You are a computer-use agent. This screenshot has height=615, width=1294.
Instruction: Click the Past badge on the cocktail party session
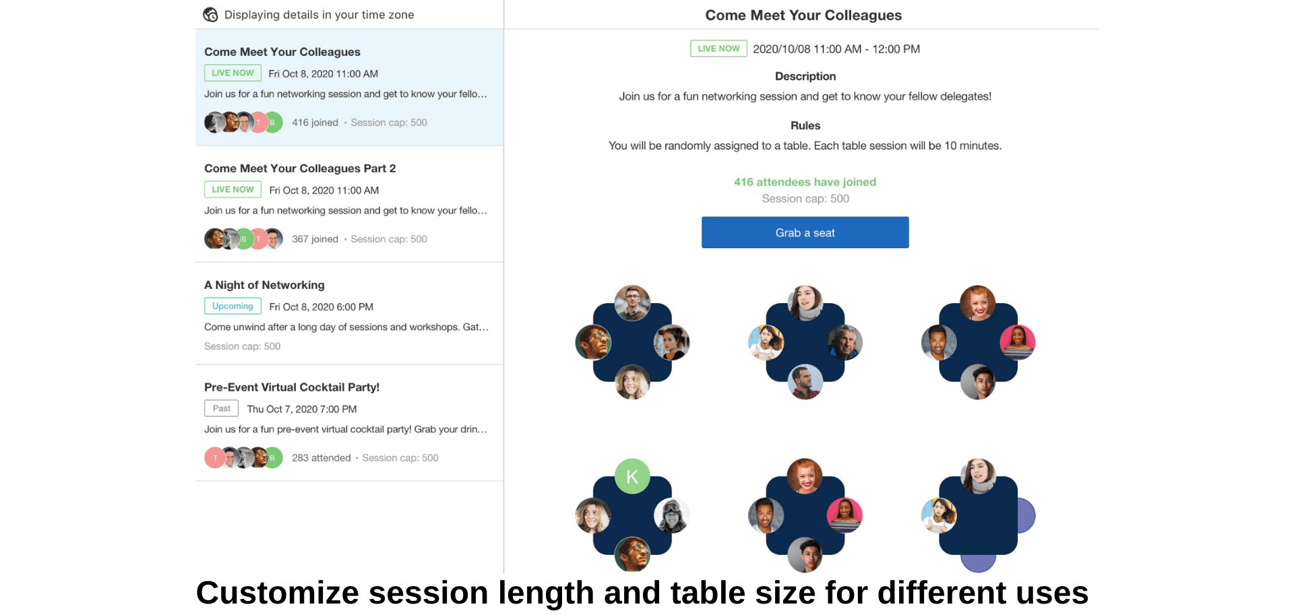[221, 408]
